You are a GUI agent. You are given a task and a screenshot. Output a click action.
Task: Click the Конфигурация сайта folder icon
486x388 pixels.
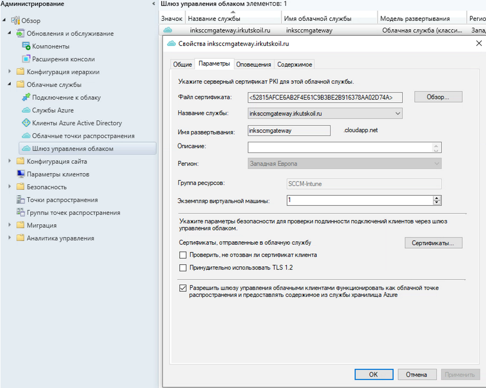[x=20, y=161]
